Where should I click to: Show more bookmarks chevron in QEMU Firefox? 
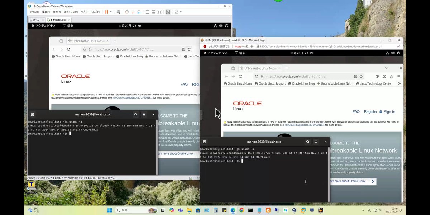[399, 83]
